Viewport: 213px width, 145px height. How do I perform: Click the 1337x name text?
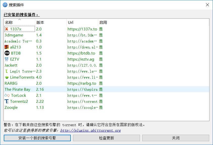(16, 29)
